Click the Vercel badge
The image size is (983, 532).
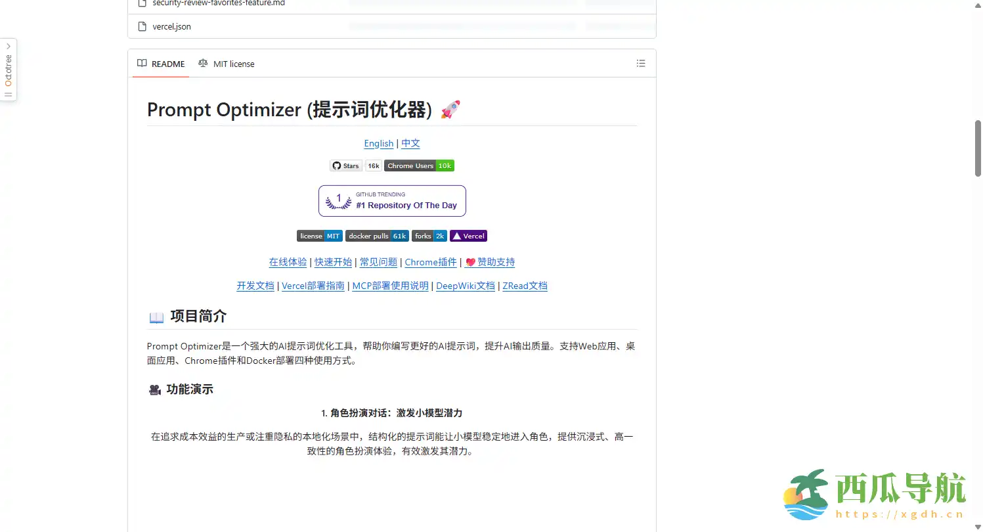(x=468, y=236)
